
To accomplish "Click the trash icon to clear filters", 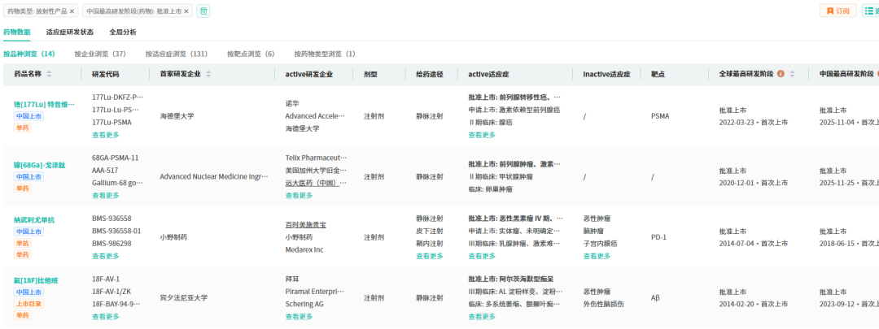I will click(x=203, y=11).
